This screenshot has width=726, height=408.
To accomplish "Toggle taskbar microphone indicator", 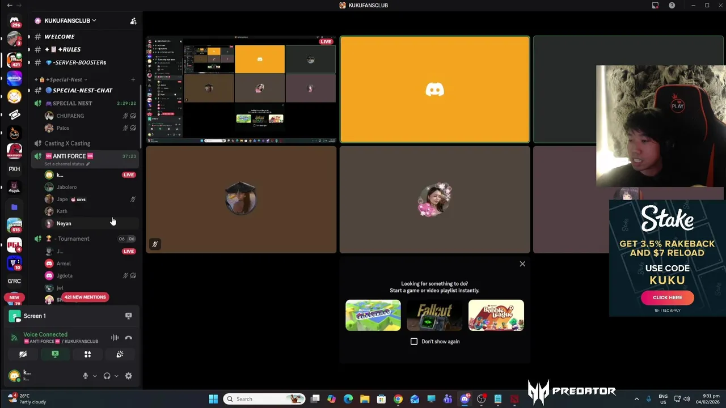I will [x=648, y=399].
